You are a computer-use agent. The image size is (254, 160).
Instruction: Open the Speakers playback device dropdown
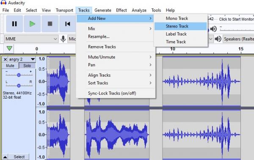point(238,39)
